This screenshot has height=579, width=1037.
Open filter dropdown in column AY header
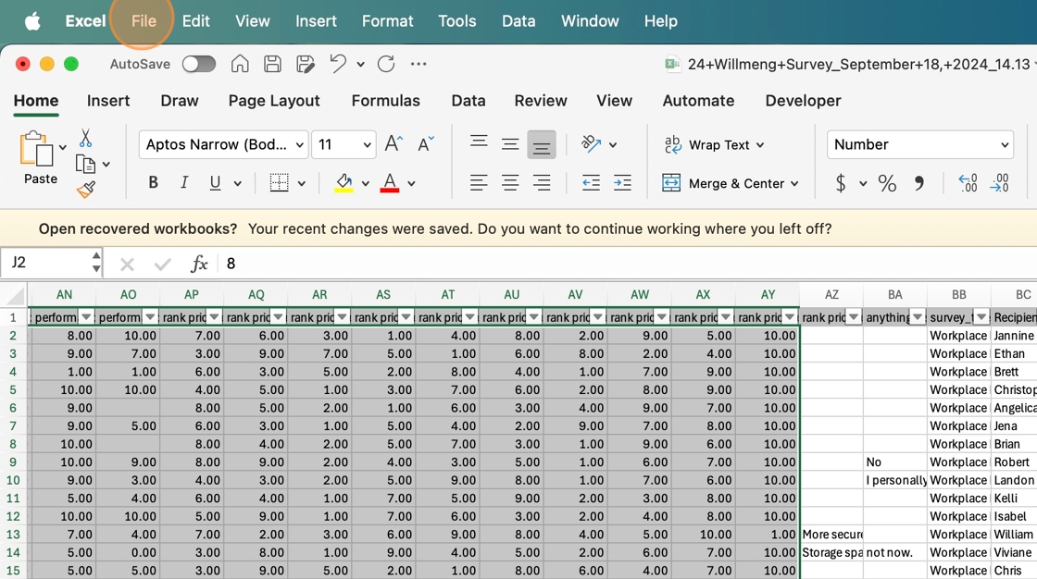point(789,317)
